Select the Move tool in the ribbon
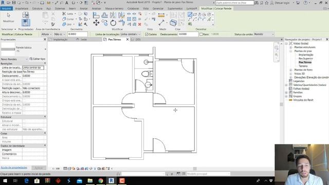This screenshot has height=185, width=329. point(96,23)
